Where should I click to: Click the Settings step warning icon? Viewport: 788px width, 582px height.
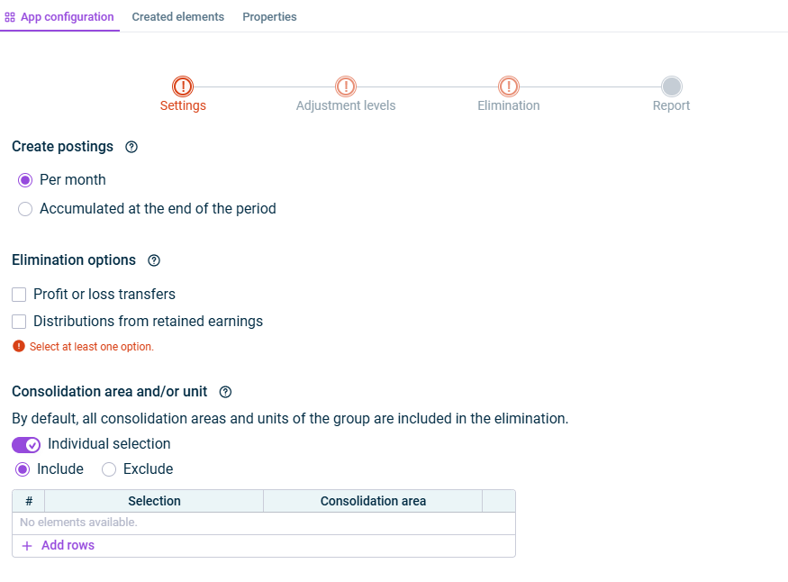click(x=183, y=86)
